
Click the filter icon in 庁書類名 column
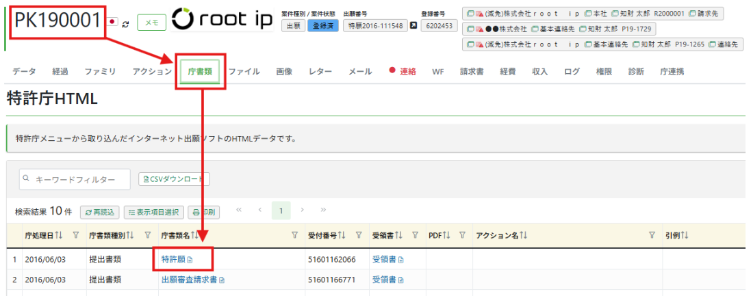coord(294,235)
